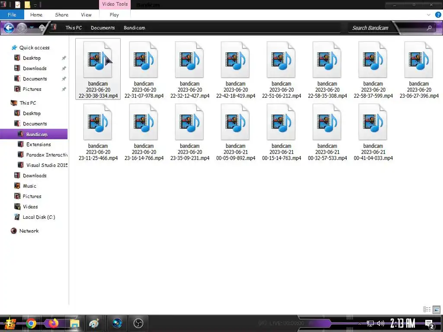
Task: Select video file 23-35-09-231.mp4 icon
Action: pyautogui.click(x=189, y=122)
